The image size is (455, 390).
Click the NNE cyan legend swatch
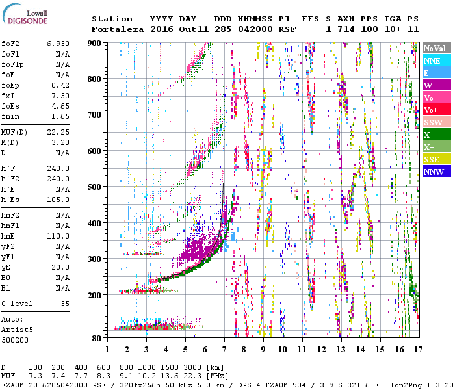pos(434,60)
